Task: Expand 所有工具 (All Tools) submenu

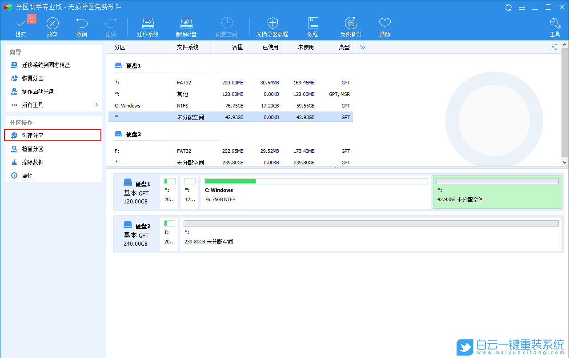Action: 96,105
